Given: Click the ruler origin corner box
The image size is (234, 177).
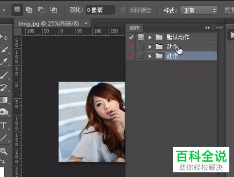Looking at the screenshot, I should pyautogui.click(x=18, y=32).
